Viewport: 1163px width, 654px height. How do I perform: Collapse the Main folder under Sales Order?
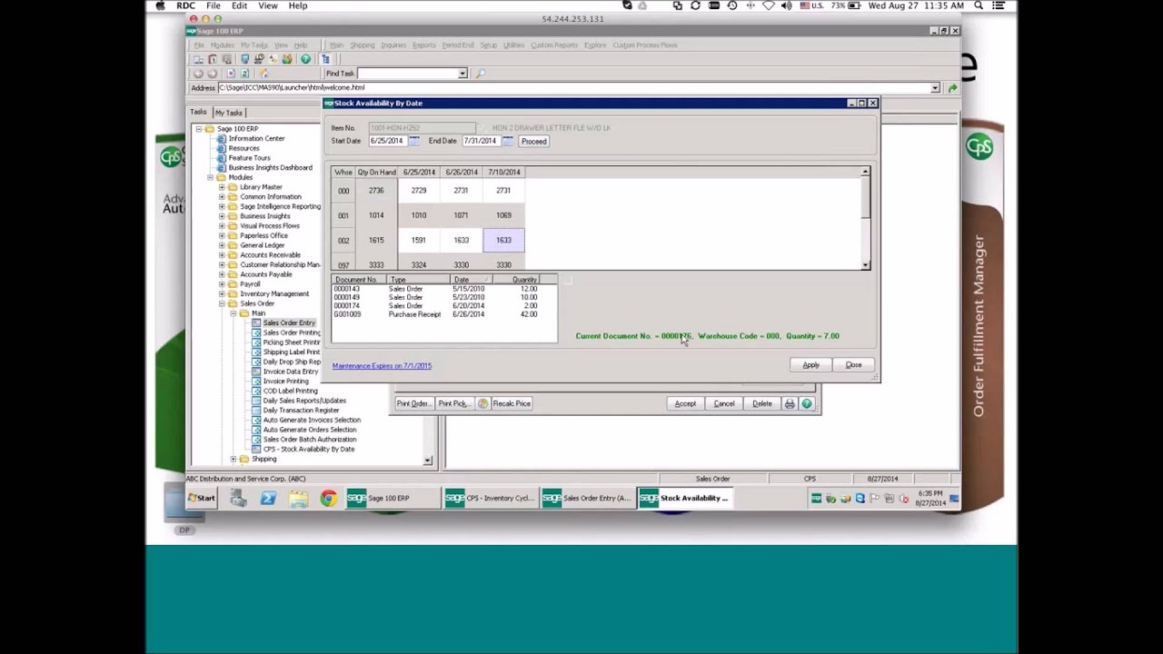pyautogui.click(x=234, y=313)
